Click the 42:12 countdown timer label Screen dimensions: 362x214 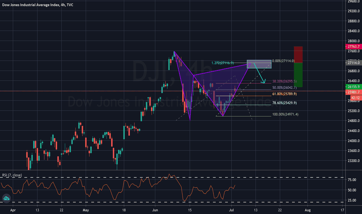(355, 98)
